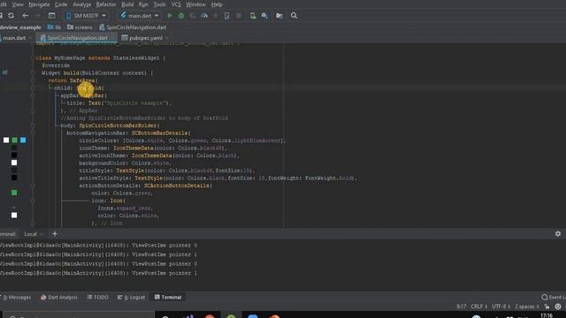Click the Search Everywhere magnifier

click(x=294, y=16)
